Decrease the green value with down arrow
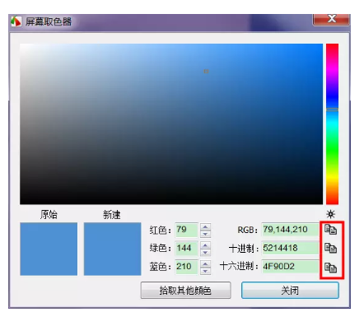 point(205,252)
